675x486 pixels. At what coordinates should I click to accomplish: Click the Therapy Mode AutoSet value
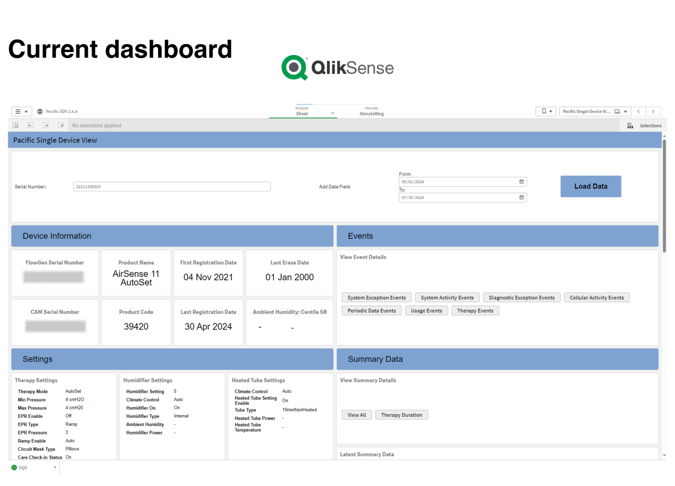73,391
